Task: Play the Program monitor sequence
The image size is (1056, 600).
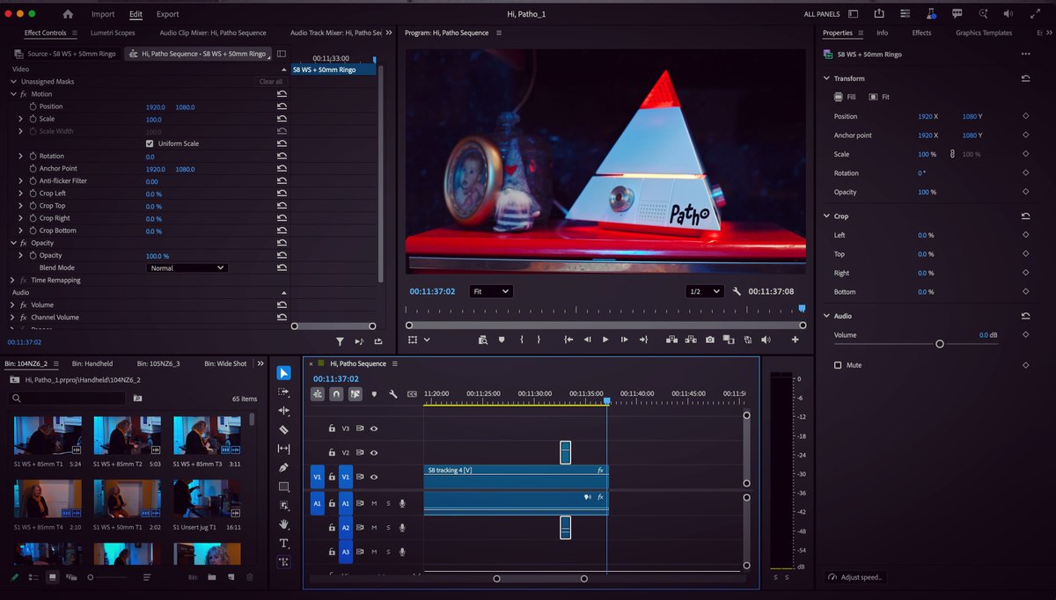Action: pyautogui.click(x=605, y=340)
